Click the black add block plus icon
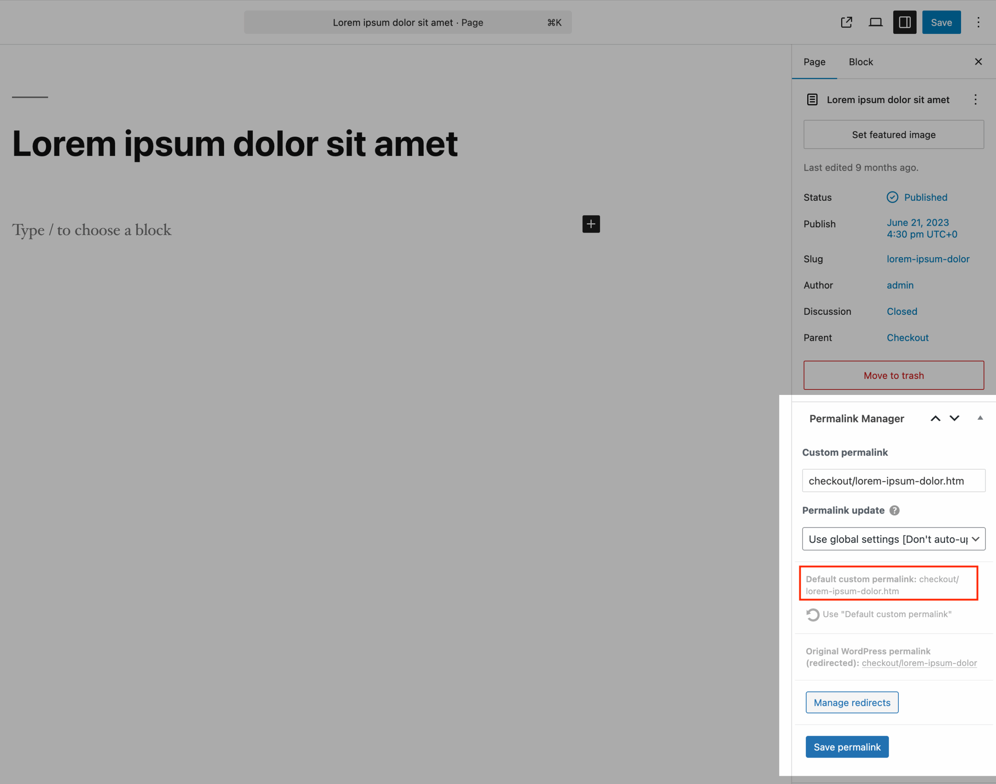Viewport: 996px width, 784px height. [591, 224]
